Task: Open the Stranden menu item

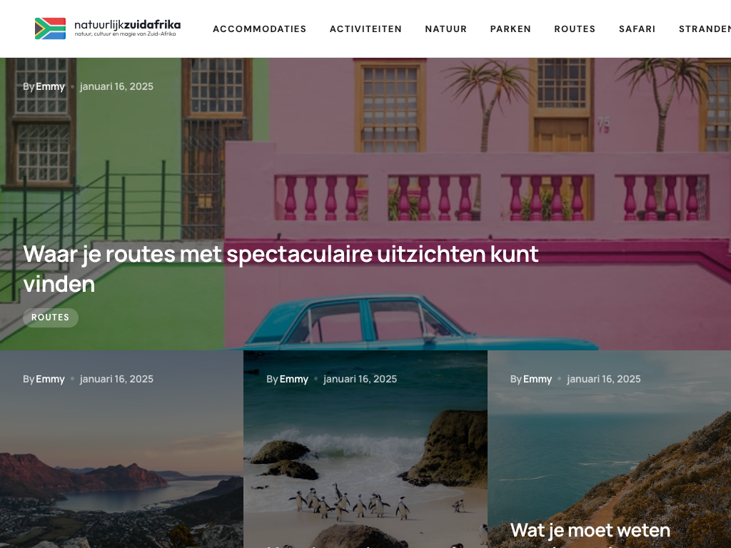Action: click(705, 29)
